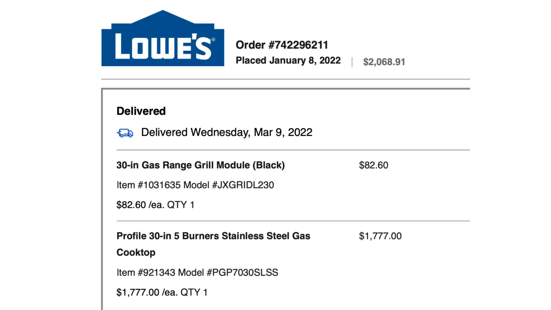Click the $2,068.91 order total
The image size is (551, 310).
pyautogui.click(x=384, y=62)
